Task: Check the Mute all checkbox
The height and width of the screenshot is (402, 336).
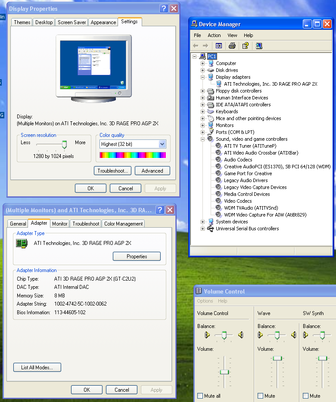Action: click(200, 396)
